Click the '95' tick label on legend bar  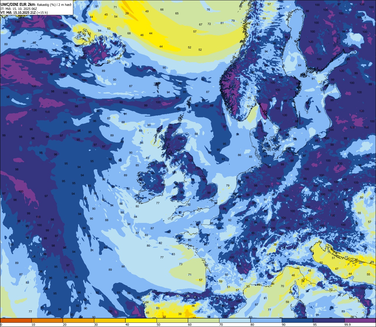[315, 325]
